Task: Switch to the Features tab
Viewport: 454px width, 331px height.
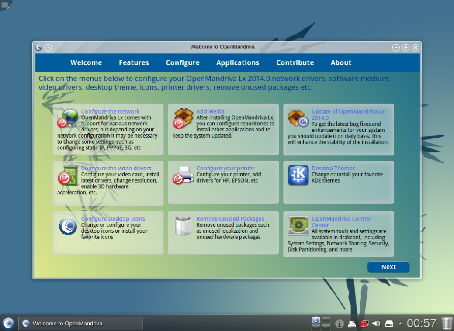Action: [134, 62]
